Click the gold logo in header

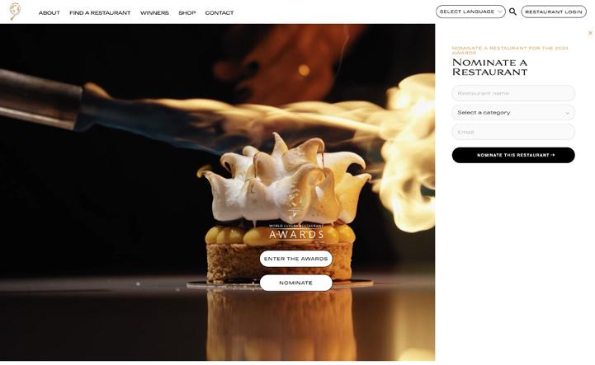coord(15,12)
